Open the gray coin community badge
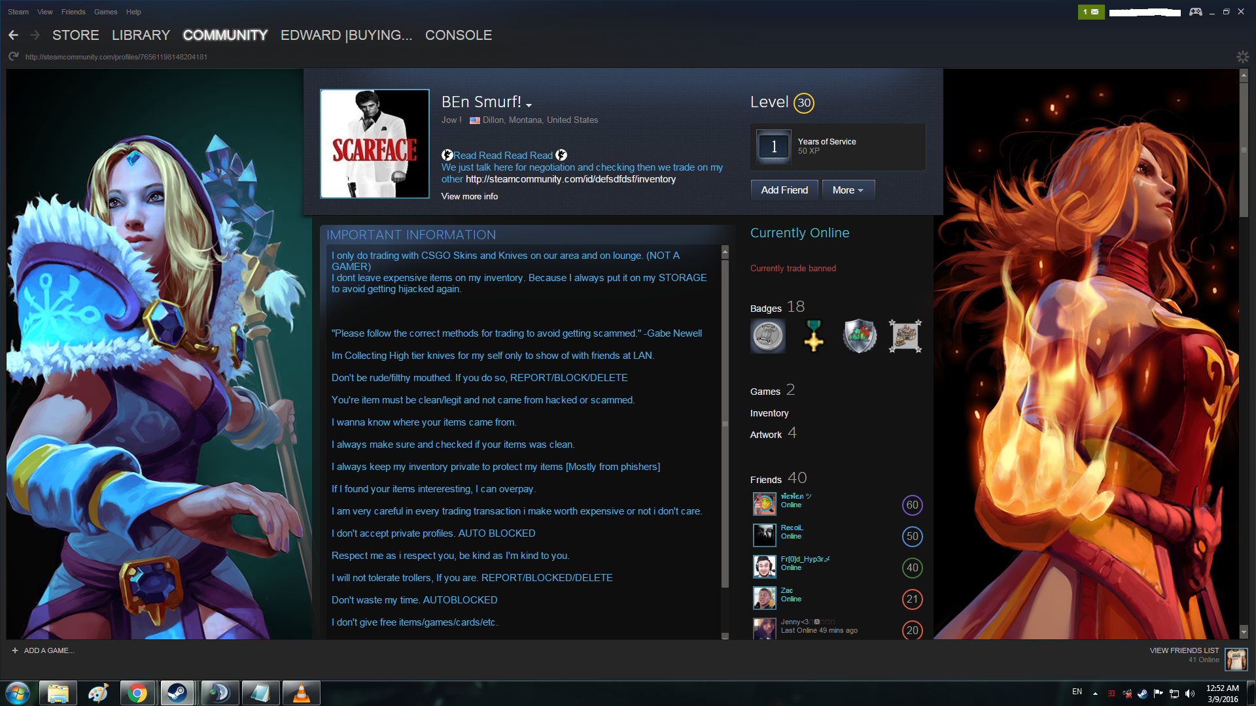1256x706 pixels. click(x=767, y=336)
